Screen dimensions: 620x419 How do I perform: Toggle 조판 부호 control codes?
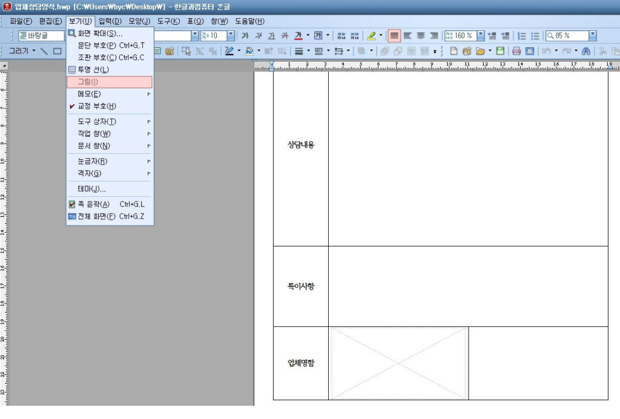coord(110,58)
